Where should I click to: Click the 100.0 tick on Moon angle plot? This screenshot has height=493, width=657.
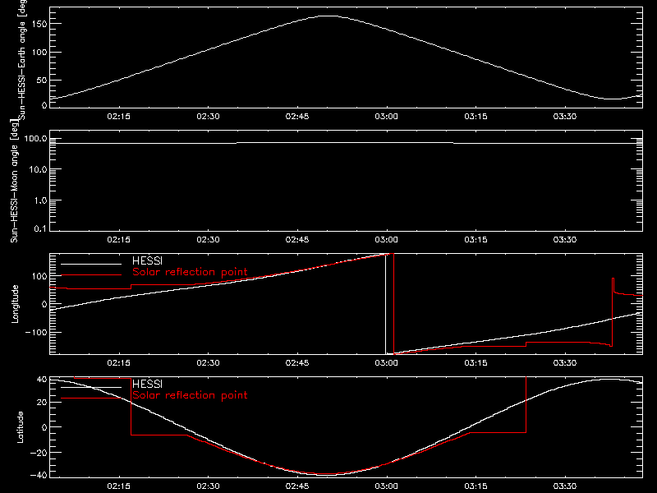[35, 139]
